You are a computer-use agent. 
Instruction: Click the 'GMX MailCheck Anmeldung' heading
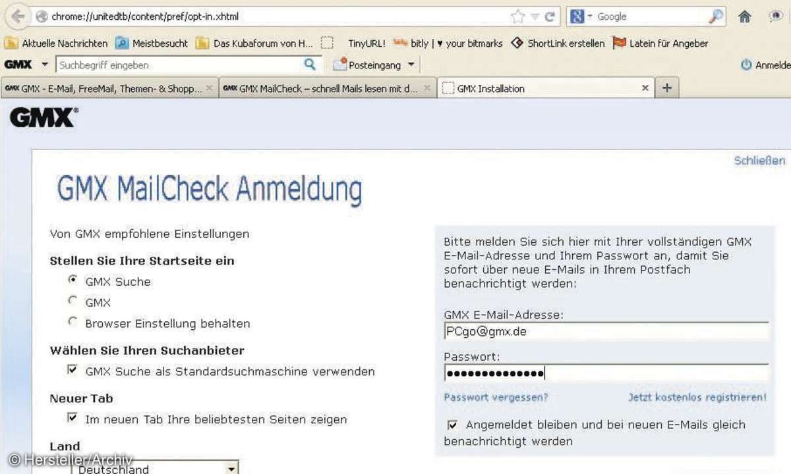(210, 190)
